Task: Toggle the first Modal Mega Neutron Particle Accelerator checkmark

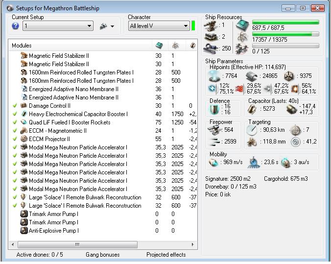Action: point(15,147)
